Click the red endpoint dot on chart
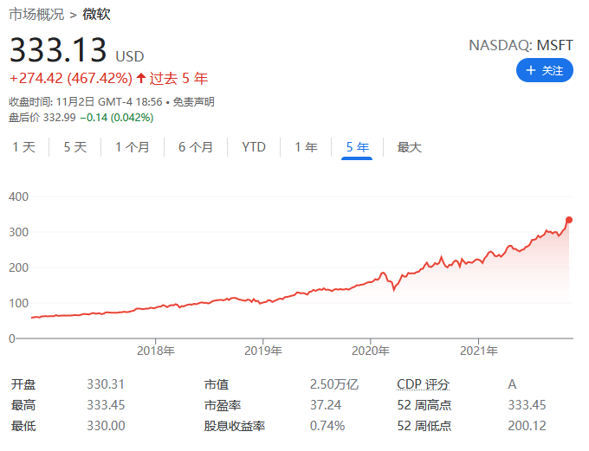The height and width of the screenshot is (451, 589). pos(569,220)
